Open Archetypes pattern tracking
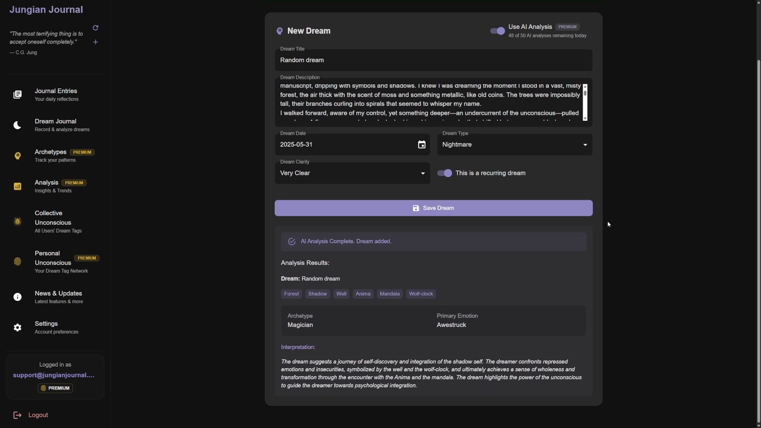The height and width of the screenshot is (428, 761). 55,156
